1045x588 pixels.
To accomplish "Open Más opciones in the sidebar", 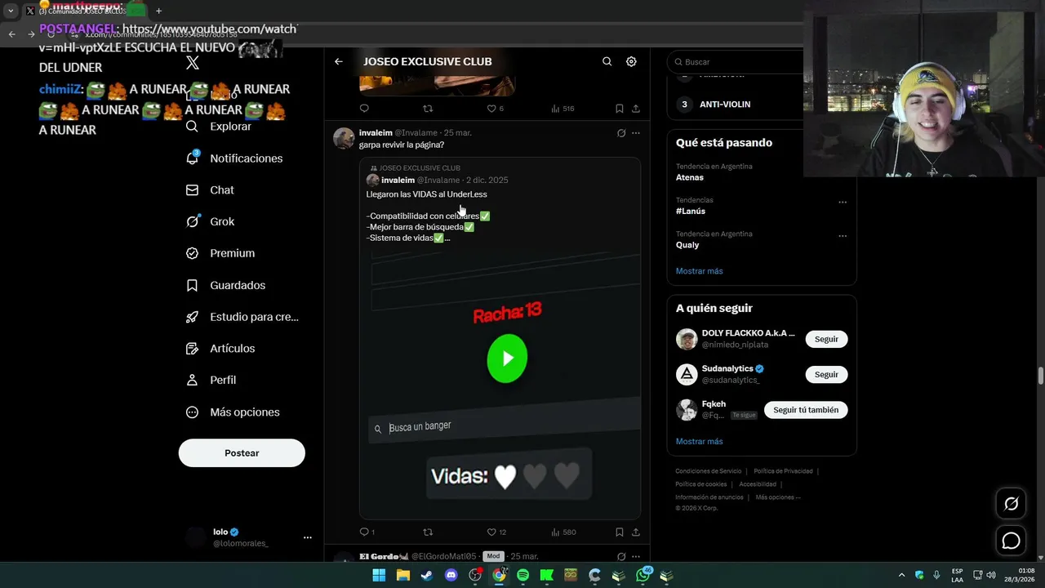I will click(x=233, y=412).
